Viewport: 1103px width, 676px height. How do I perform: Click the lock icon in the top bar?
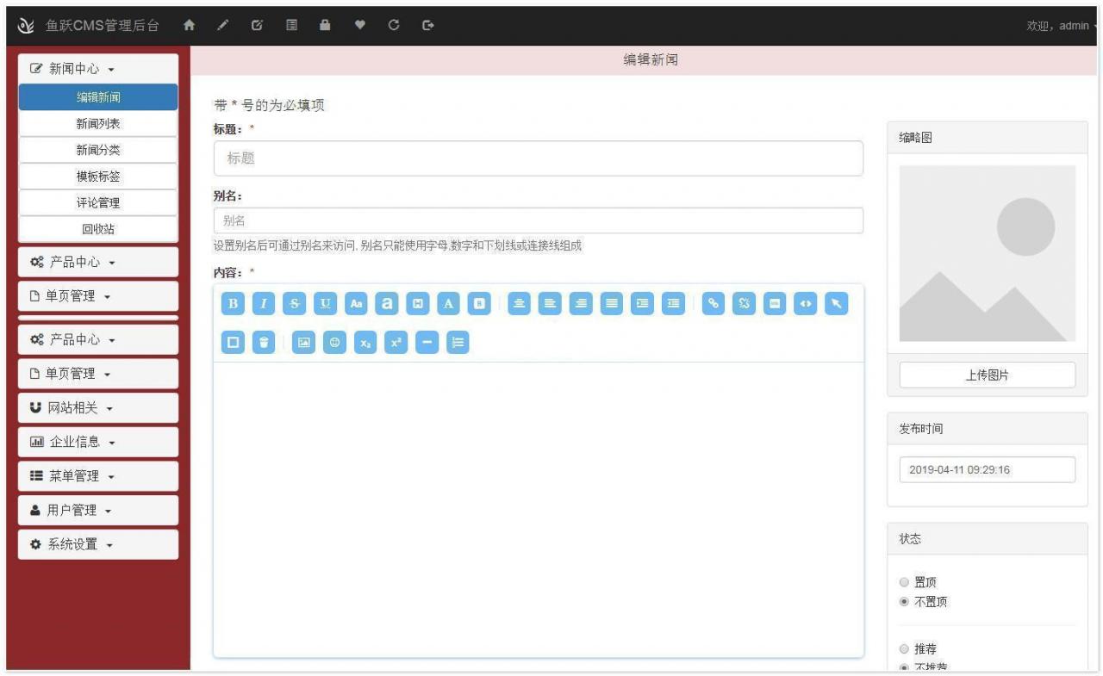[326, 25]
